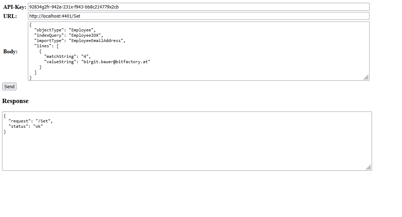Click the API-Key label

click(x=15, y=7)
